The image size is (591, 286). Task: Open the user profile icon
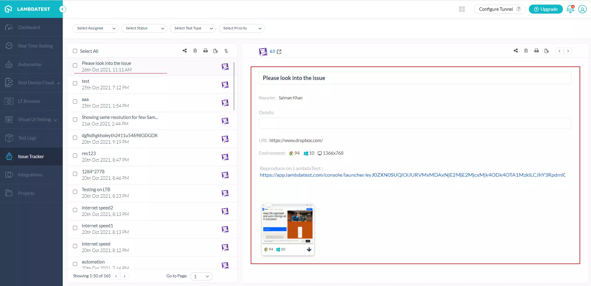click(x=582, y=9)
